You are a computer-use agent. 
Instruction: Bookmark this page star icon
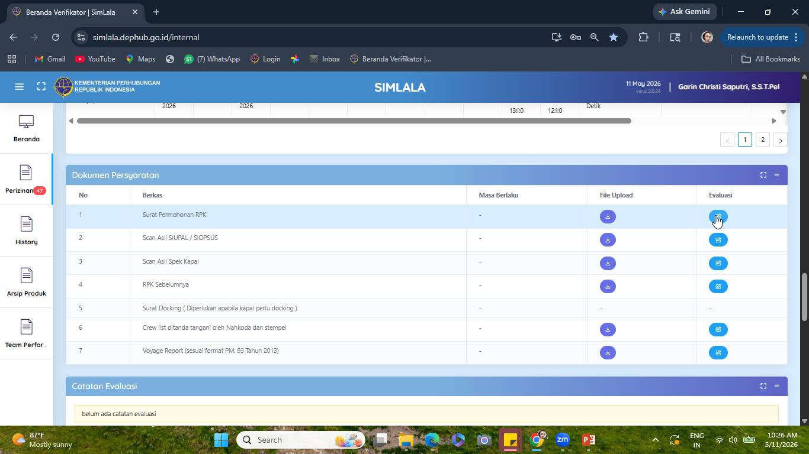pos(614,37)
